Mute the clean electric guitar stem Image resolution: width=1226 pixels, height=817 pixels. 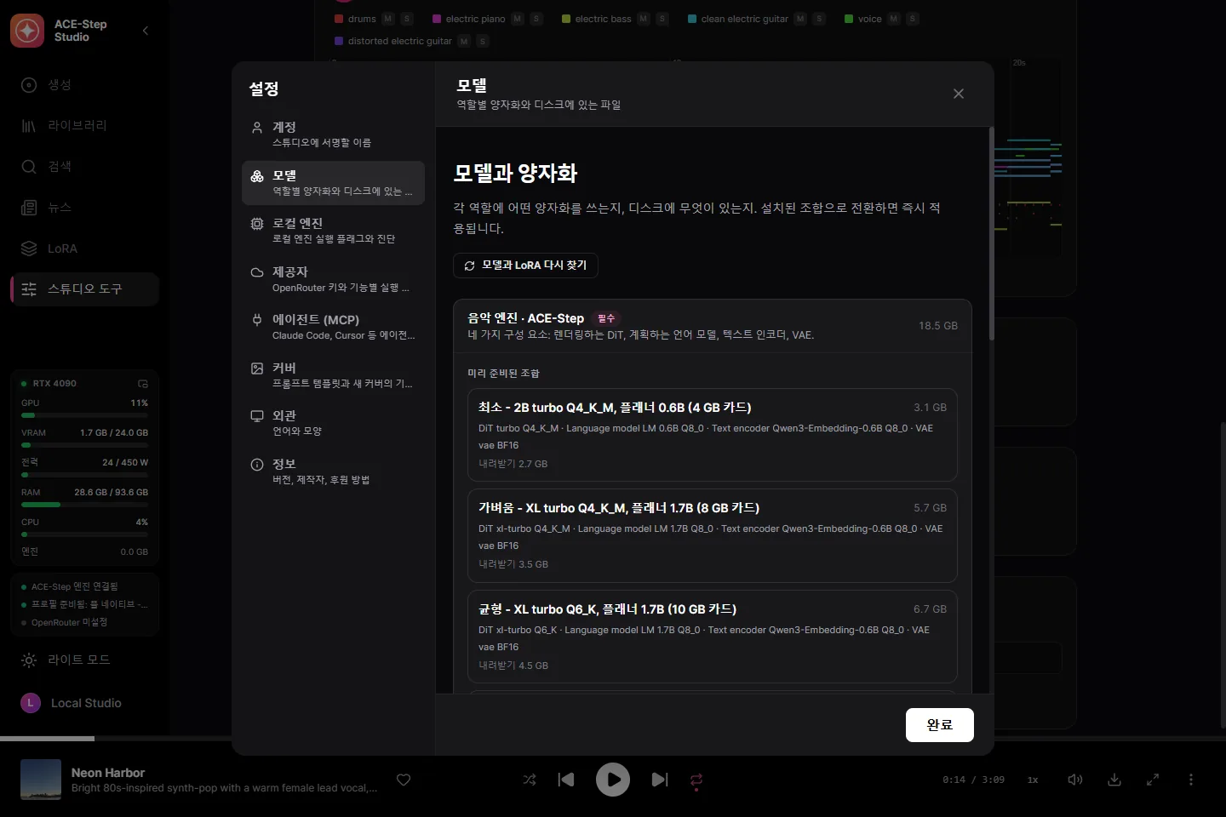click(x=800, y=19)
